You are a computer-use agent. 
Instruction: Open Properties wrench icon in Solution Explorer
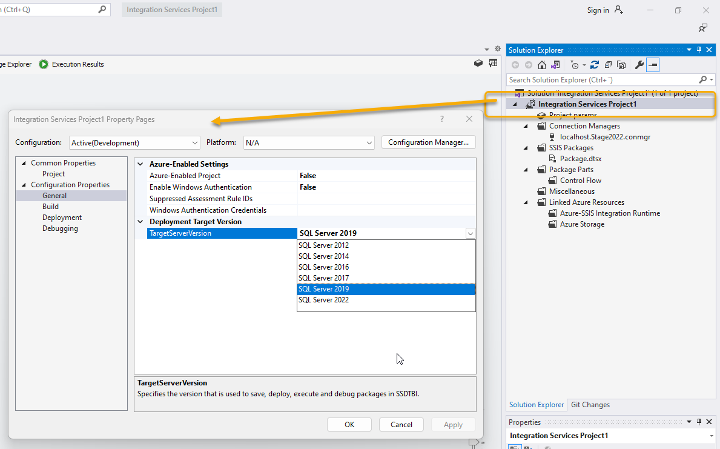coord(639,65)
